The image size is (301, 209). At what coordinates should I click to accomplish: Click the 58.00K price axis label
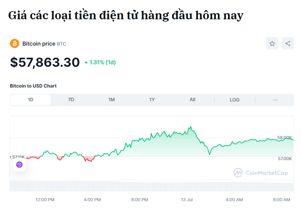285,137
